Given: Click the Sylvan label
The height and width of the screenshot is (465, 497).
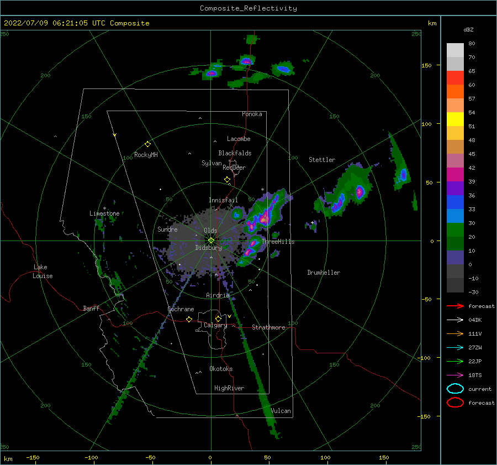Looking at the screenshot, I should tap(212, 163).
